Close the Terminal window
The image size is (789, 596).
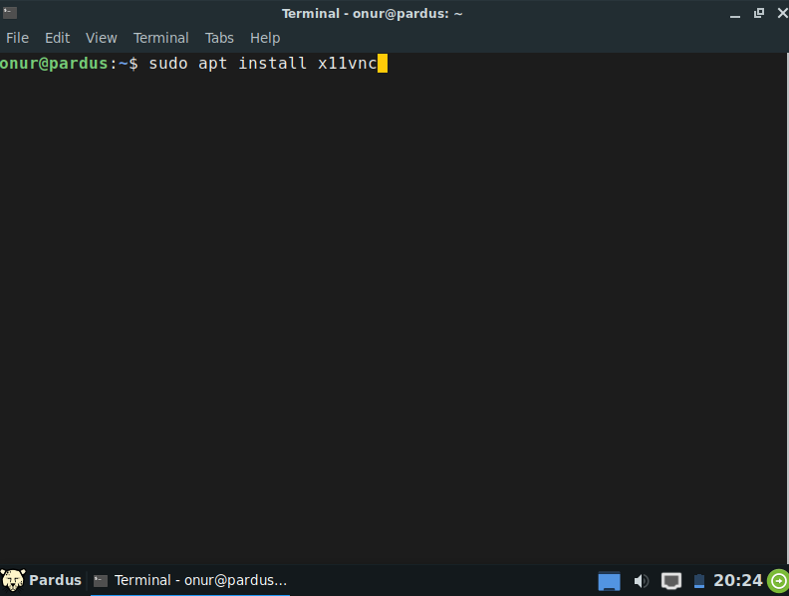777,13
